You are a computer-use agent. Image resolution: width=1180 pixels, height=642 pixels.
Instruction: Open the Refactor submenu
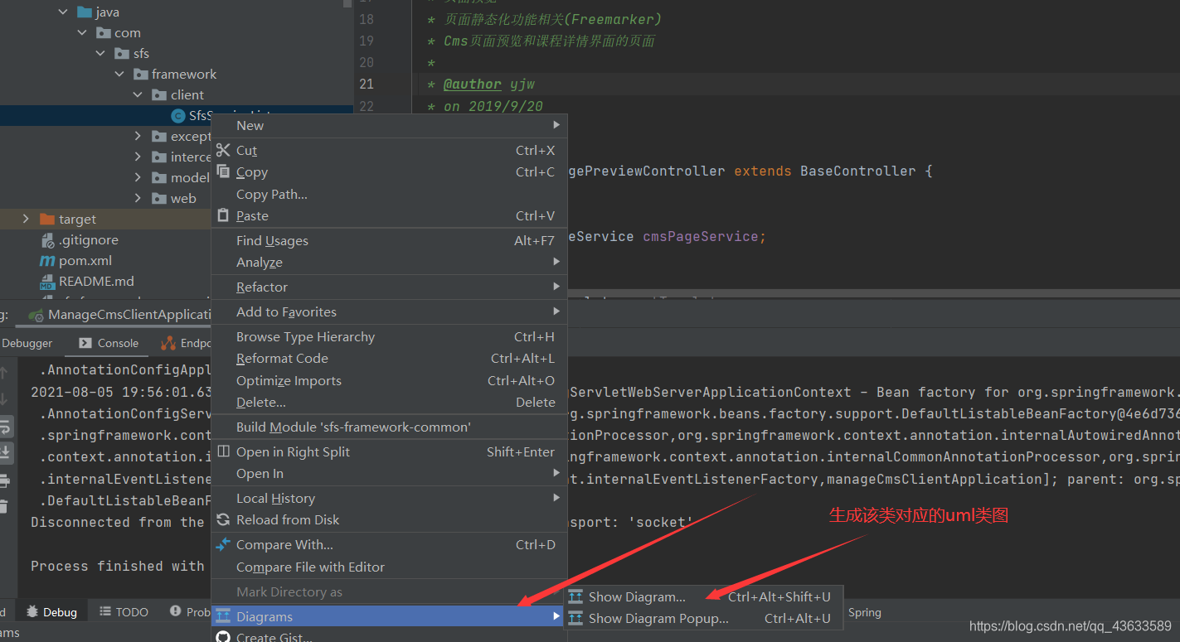389,287
